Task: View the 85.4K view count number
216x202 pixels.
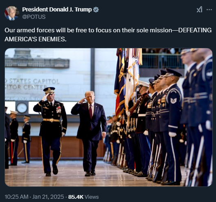Action: pos(76,197)
